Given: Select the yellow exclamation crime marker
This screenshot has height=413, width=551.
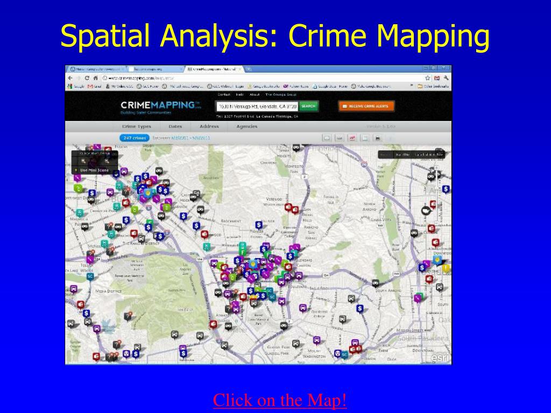Looking at the screenshot, I should coord(446,269).
